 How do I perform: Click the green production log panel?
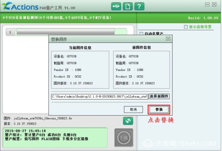tap(55, 138)
